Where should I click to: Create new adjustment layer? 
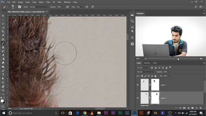(188, 108)
